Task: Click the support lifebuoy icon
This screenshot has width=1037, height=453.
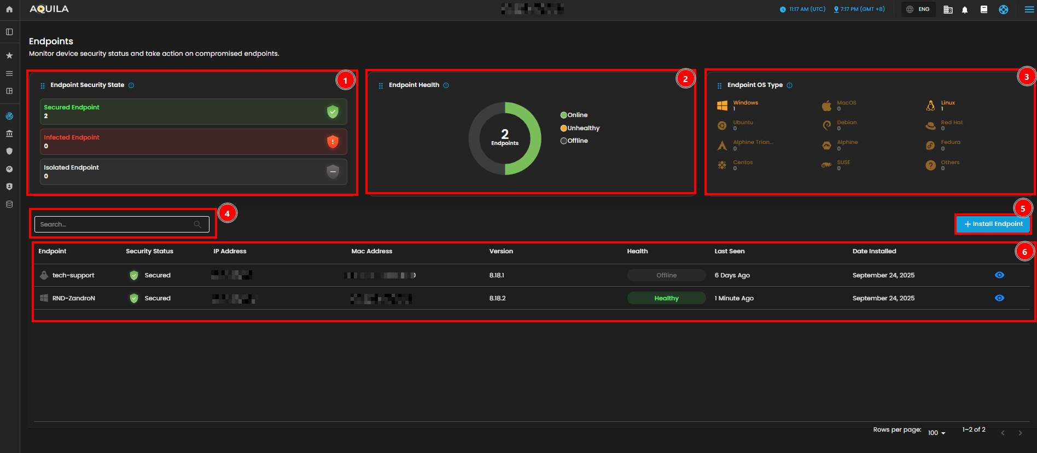Action: pyautogui.click(x=1003, y=9)
